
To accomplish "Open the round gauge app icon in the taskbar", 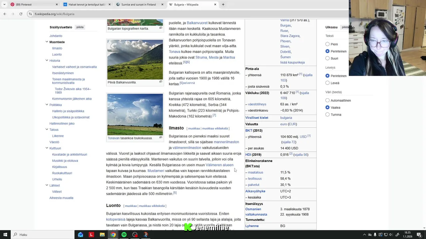I will click(135, 235).
